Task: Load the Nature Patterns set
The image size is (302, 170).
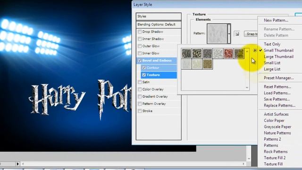Action: coord(277,133)
